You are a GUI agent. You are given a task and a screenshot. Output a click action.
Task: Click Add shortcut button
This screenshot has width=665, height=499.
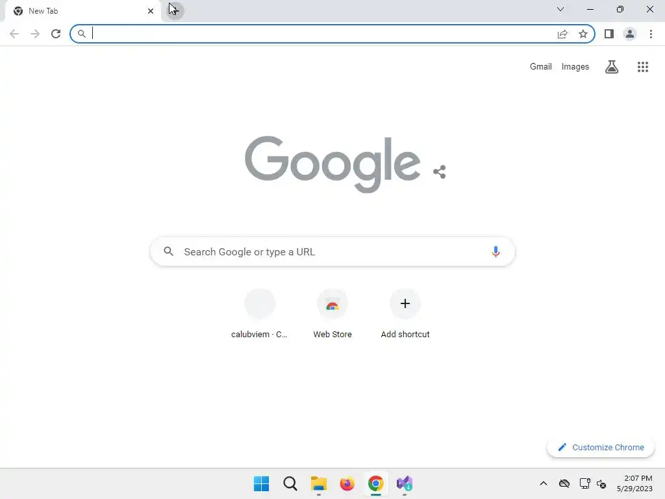click(405, 314)
